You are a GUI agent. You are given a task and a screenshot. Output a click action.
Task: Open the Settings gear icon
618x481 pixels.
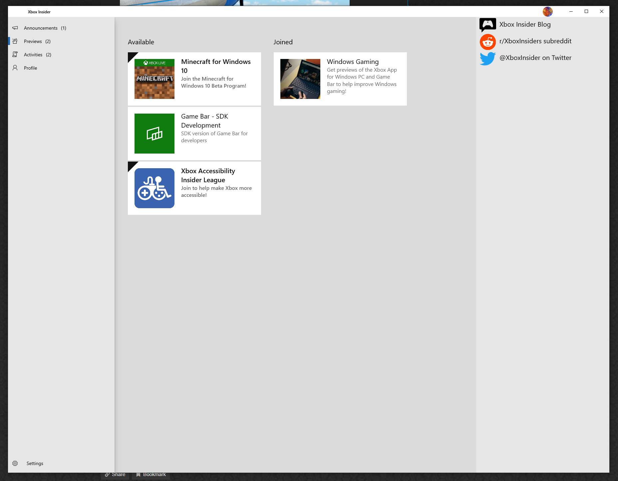[x=15, y=463]
